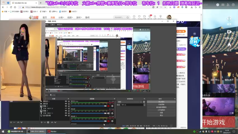Expand Douyu 视频 dropdown menu
Viewport: 238px width, 134px height.
pyautogui.click(x=70, y=18)
